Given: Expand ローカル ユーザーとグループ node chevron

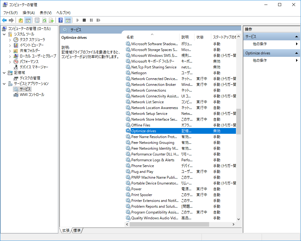Looking at the screenshot, I should (x=10, y=56).
